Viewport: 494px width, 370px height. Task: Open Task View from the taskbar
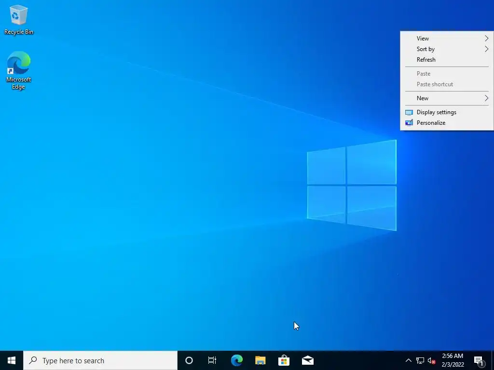(212, 360)
